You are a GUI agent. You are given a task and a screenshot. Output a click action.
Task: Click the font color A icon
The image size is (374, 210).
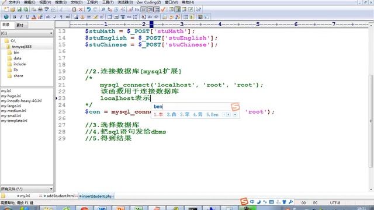click(34, 17)
